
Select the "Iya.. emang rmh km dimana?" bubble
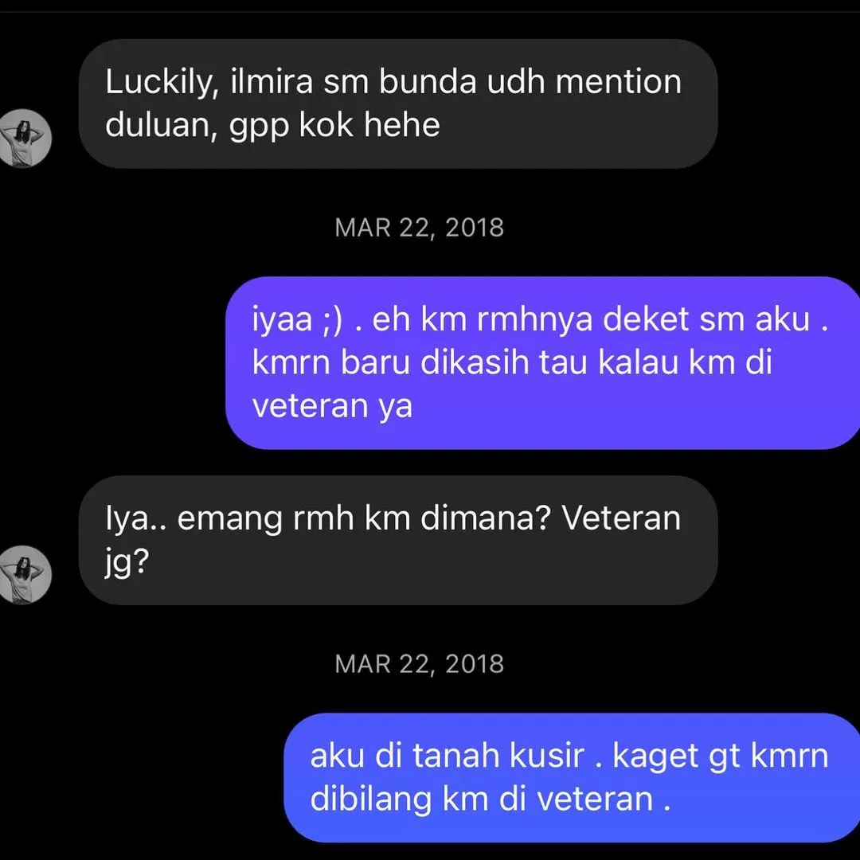coord(398,540)
